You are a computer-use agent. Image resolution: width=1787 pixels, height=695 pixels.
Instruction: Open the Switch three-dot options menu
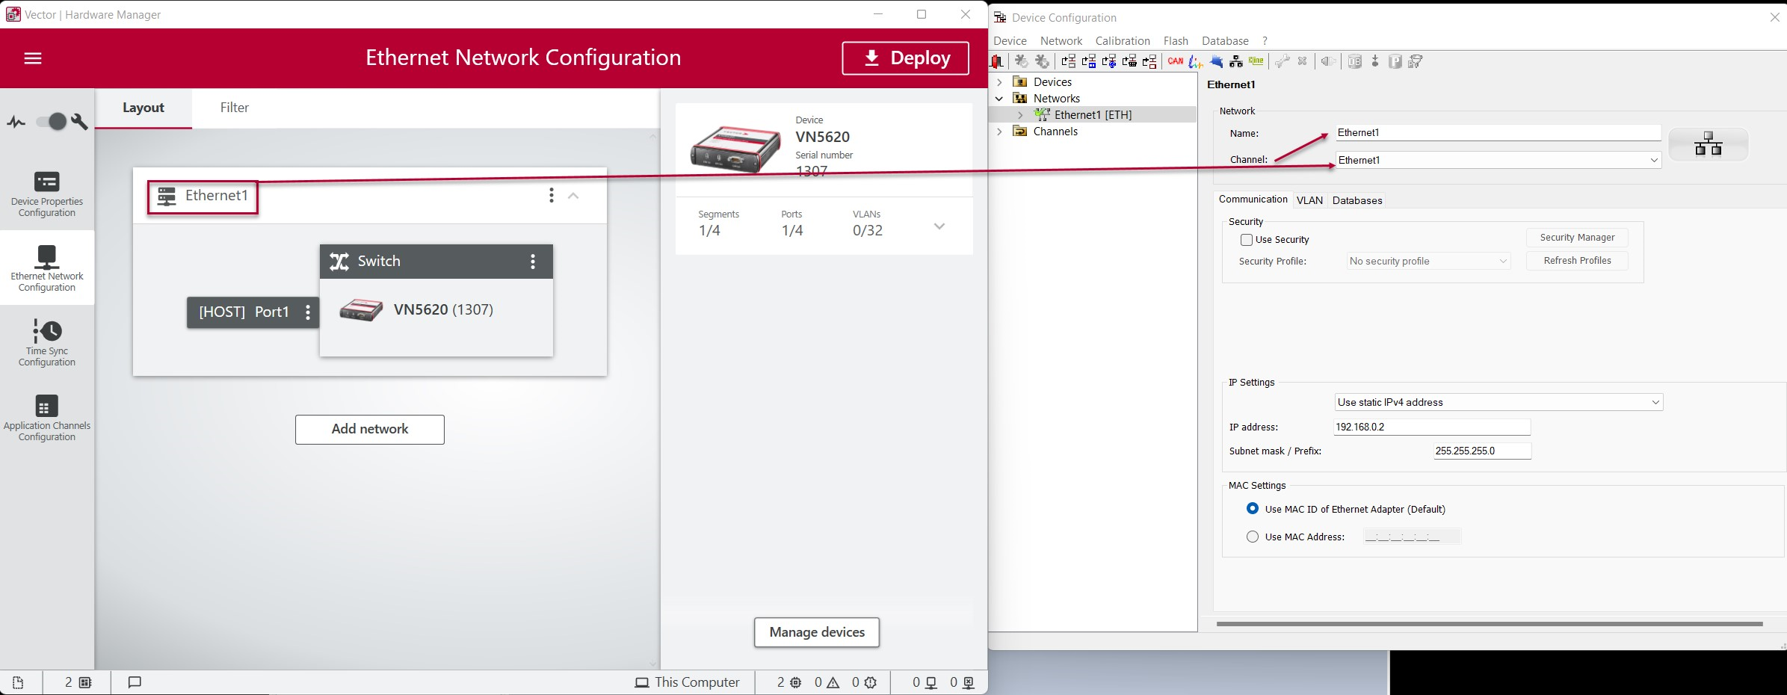(533, 262)
